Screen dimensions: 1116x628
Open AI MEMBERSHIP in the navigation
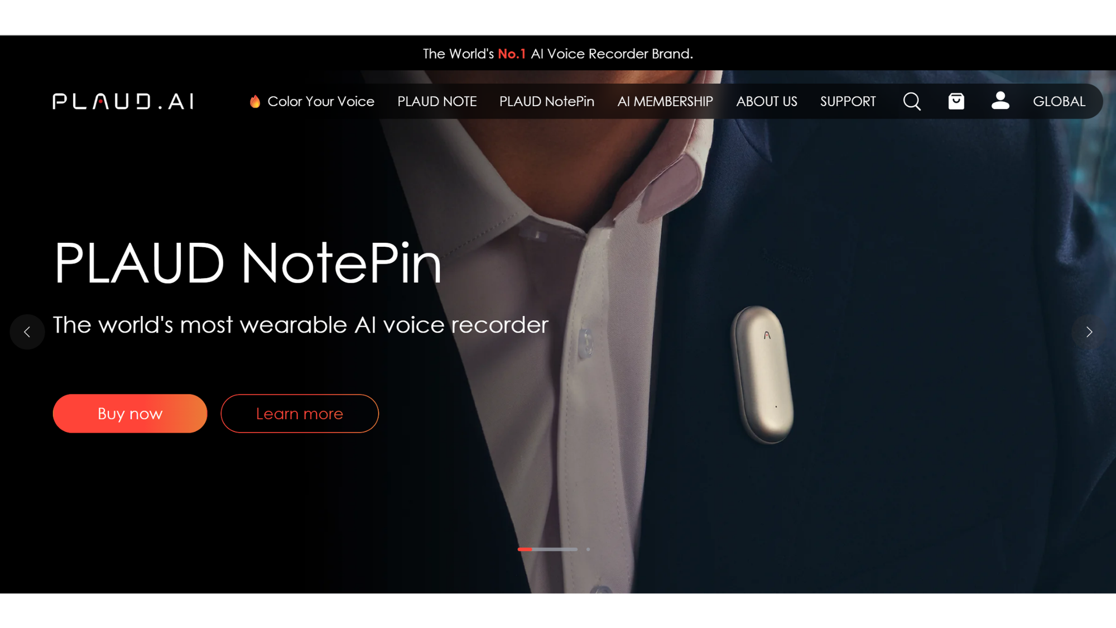point(665,101)
